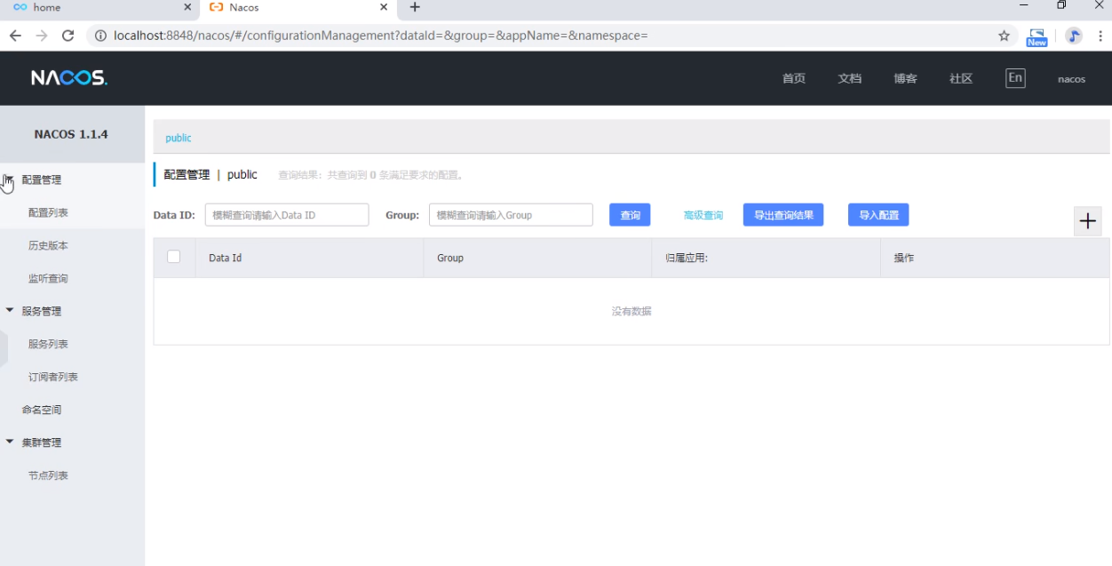Open 命名空间 in the sidebar
Screen dimensions: 1112x566
[x=42, y=410]
